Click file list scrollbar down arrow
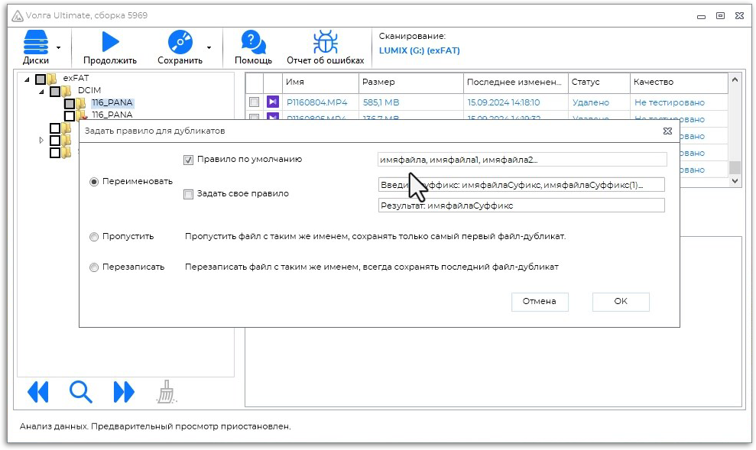 pos(735,181)
